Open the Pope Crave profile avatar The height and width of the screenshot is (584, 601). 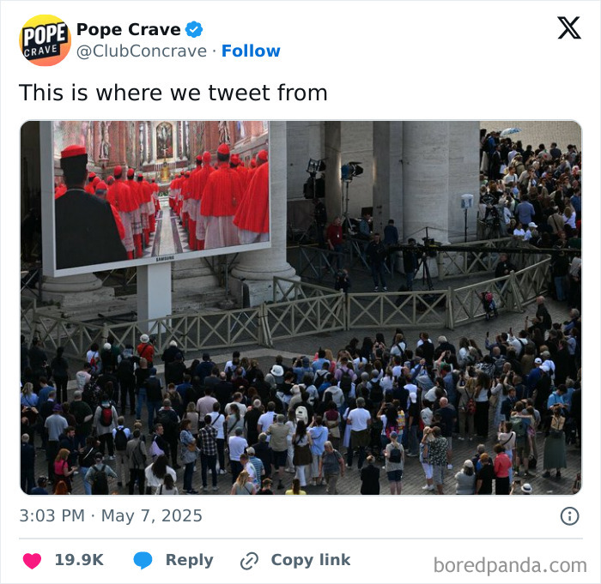tap(45, 40)
